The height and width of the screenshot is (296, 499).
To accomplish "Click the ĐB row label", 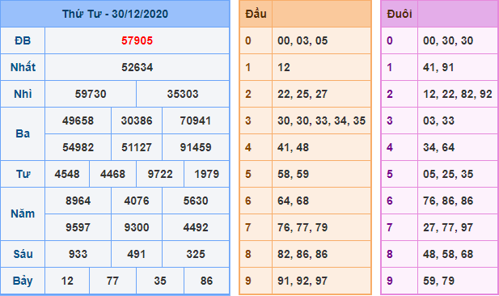I will click(23, 40).
